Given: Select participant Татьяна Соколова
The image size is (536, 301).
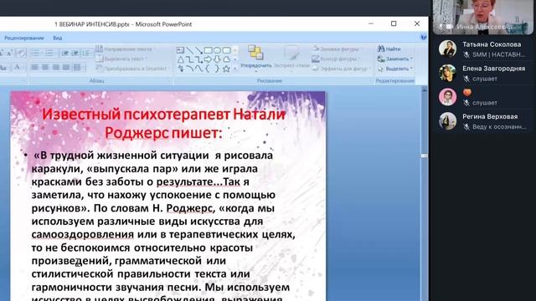Looking at the screenshot, I should click(482, 49).
